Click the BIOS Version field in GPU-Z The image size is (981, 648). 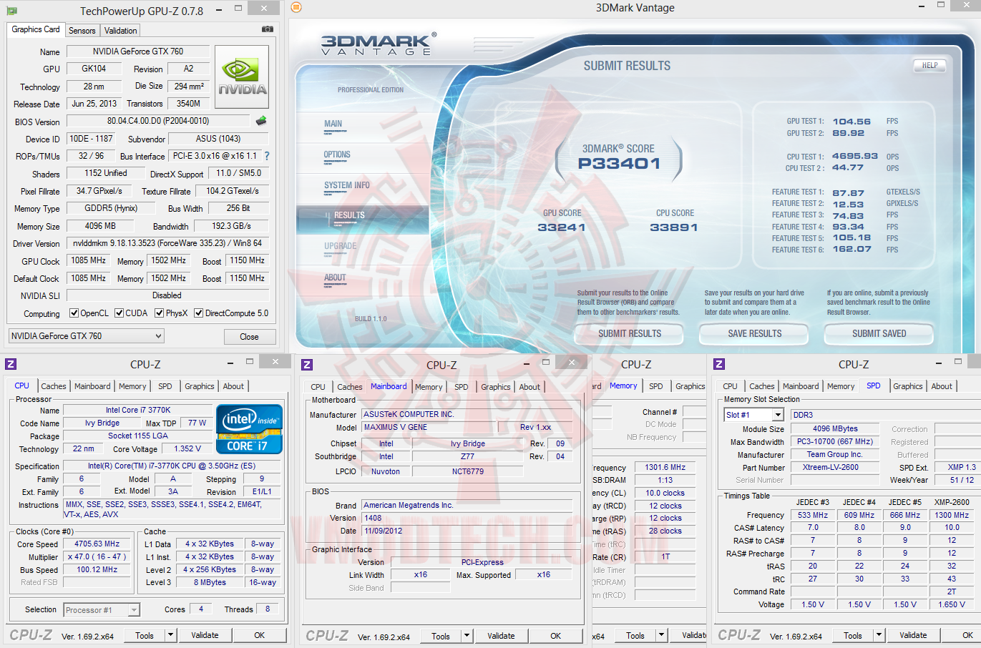point(158,121)
